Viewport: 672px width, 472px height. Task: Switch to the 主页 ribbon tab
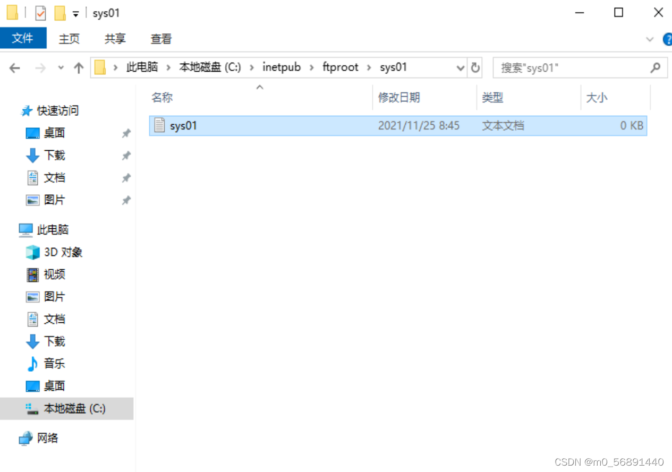69,39
